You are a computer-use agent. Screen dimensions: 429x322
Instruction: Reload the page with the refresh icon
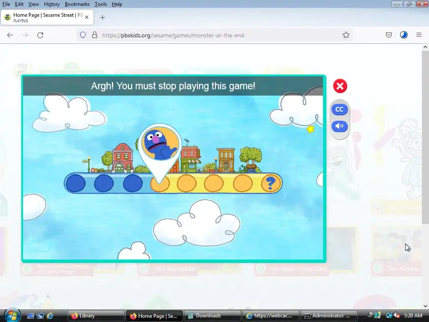pos(40,35)
